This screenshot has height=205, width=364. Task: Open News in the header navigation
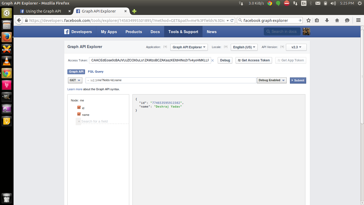click(212, 32)
